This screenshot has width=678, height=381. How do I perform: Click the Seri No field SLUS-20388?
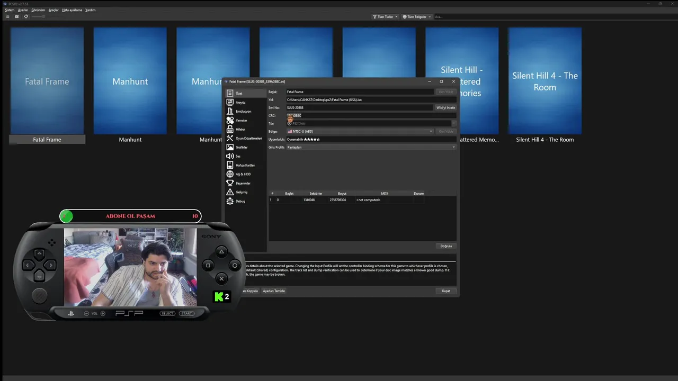coord(360,107)
